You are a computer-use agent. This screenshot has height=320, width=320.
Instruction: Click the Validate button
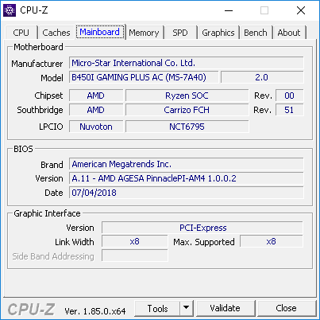click(x=226, y=308)
